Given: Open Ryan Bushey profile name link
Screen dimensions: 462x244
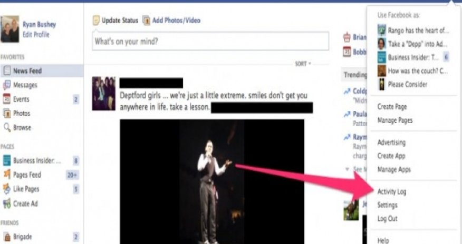Looking at the screenshot, I should tap(39, 24).
